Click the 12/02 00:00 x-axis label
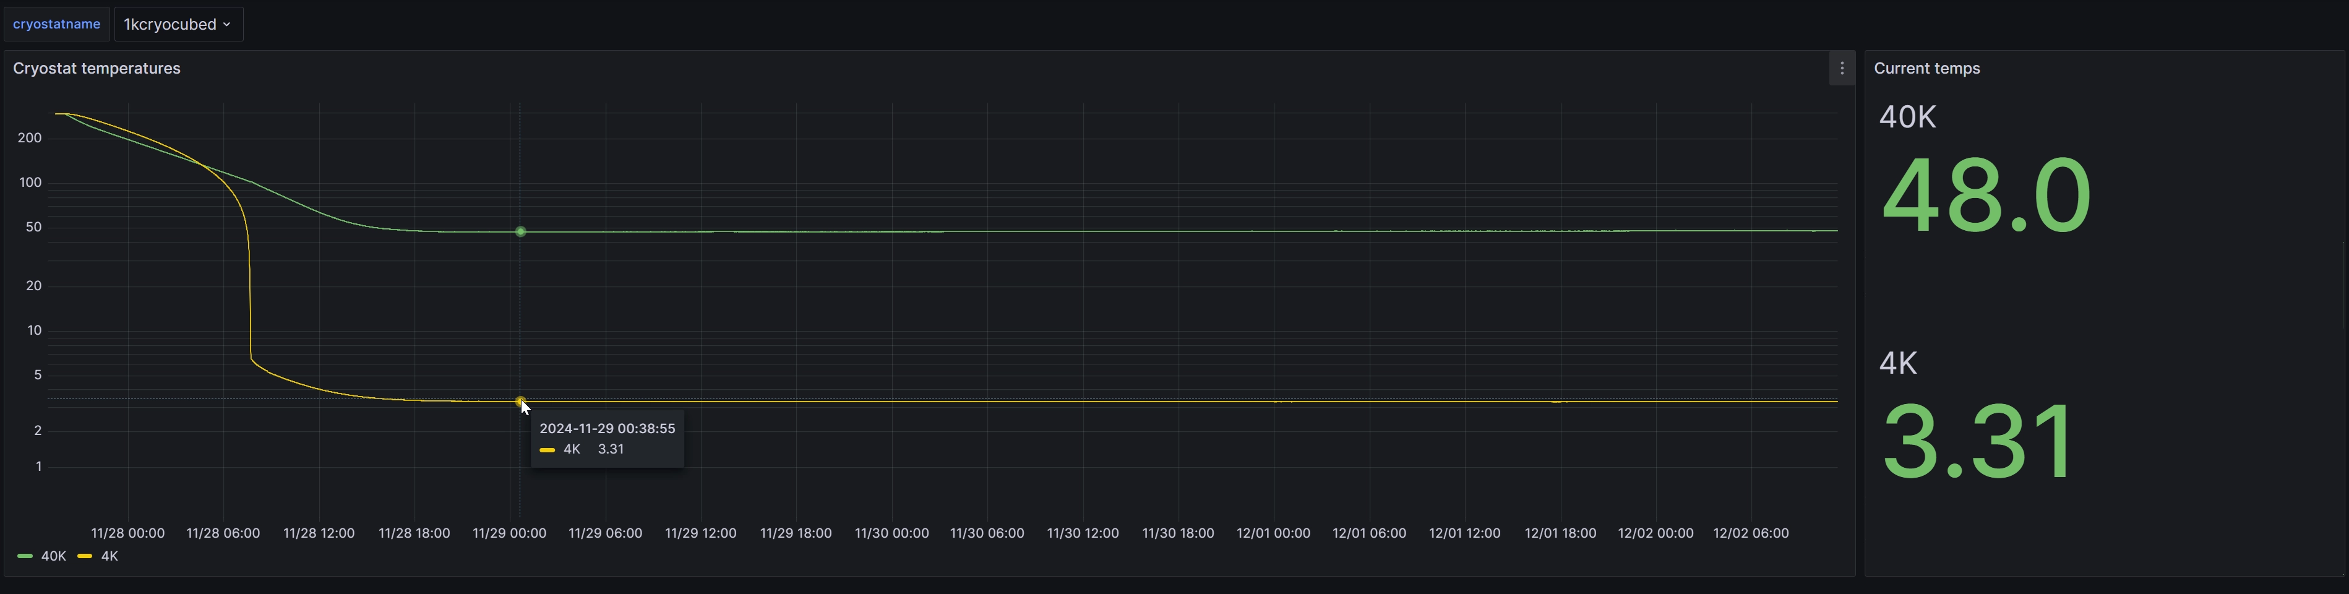The width and height of the screenshot is (2349, 594). pos(1656,533)
